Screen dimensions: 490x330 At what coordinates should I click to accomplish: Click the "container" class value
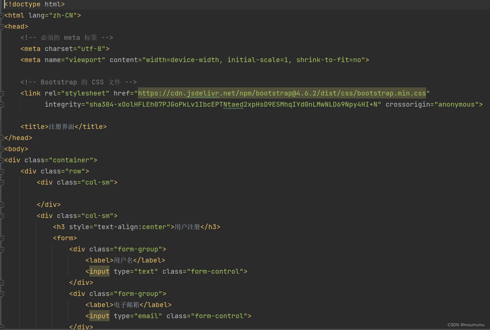click(x=71, y=160)
